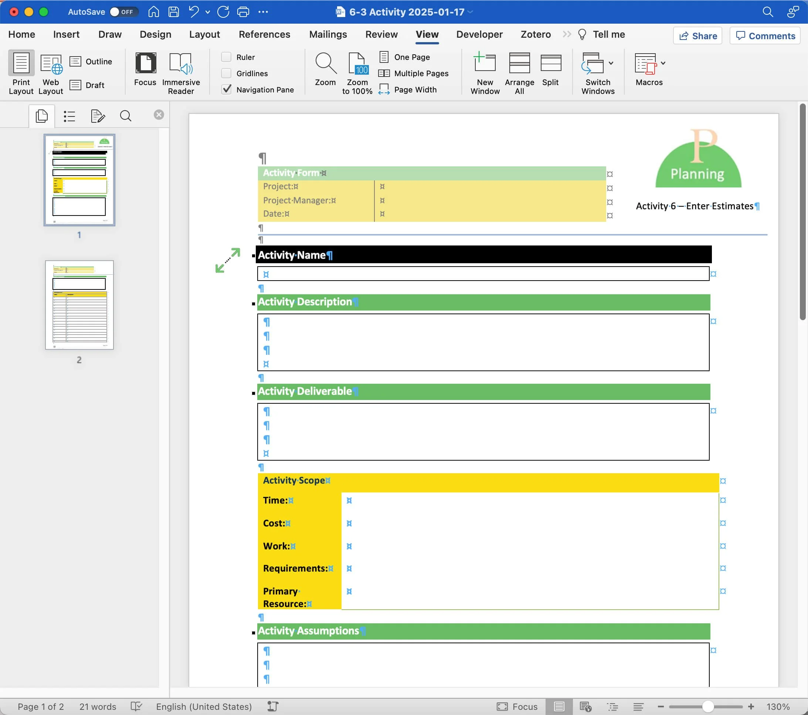Open the Reviewing pane in navigation
The width and height of the screenshot is (808, 715).
(x=98, y=116)
